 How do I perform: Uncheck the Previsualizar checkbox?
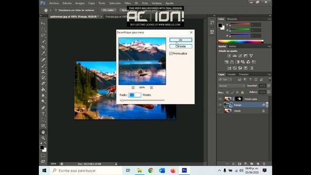coord(171,53)
